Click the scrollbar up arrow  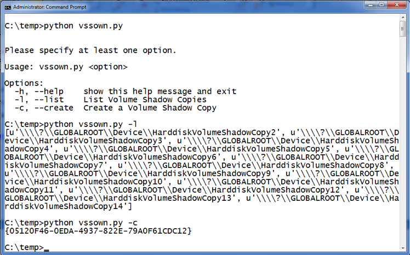(403, 18)
